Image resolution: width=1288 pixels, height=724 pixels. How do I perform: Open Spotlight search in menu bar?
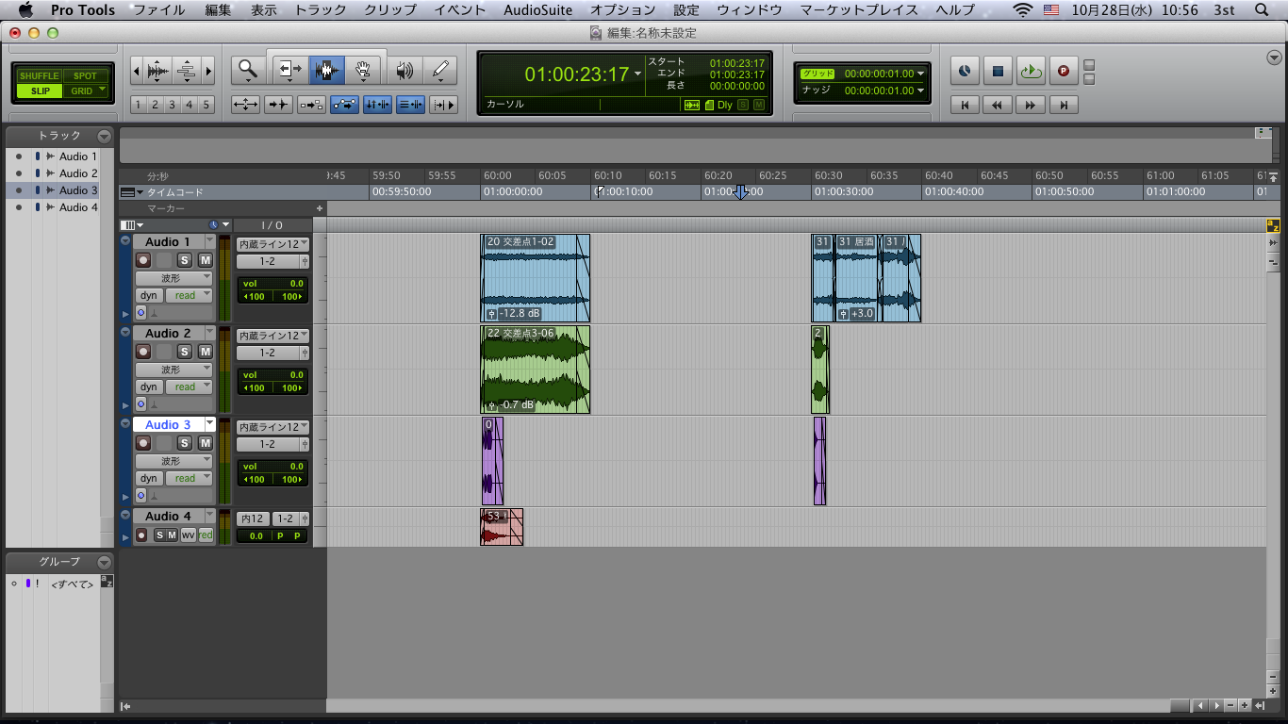[x=1263, y=10]
